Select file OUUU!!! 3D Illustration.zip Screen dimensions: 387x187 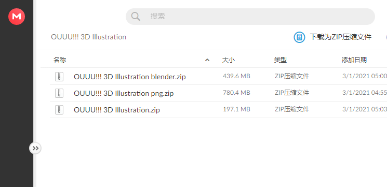tap(117, 110)
